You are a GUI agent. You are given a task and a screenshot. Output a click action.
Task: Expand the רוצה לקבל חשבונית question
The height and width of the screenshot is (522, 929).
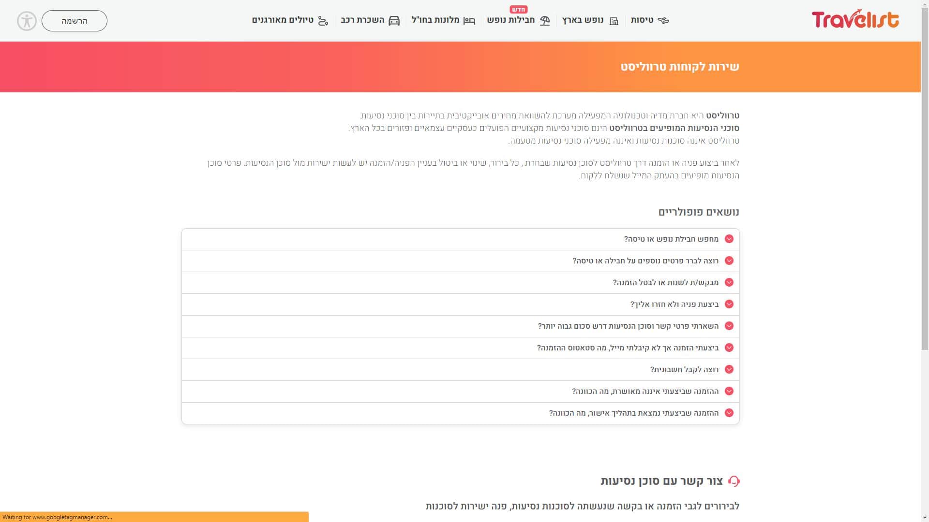[684, 370]
